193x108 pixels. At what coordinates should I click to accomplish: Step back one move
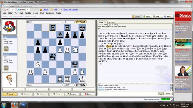(x=37, y=90)
